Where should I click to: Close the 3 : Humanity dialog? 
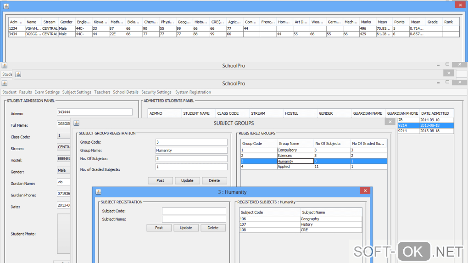coord(365,191)
